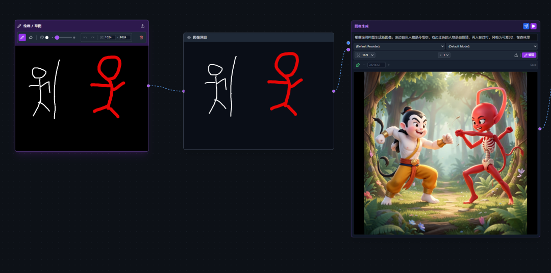The height and width of the screenshot is (273, 551).
Task: Redo the sketch stroke
Action: click(92, 38)
